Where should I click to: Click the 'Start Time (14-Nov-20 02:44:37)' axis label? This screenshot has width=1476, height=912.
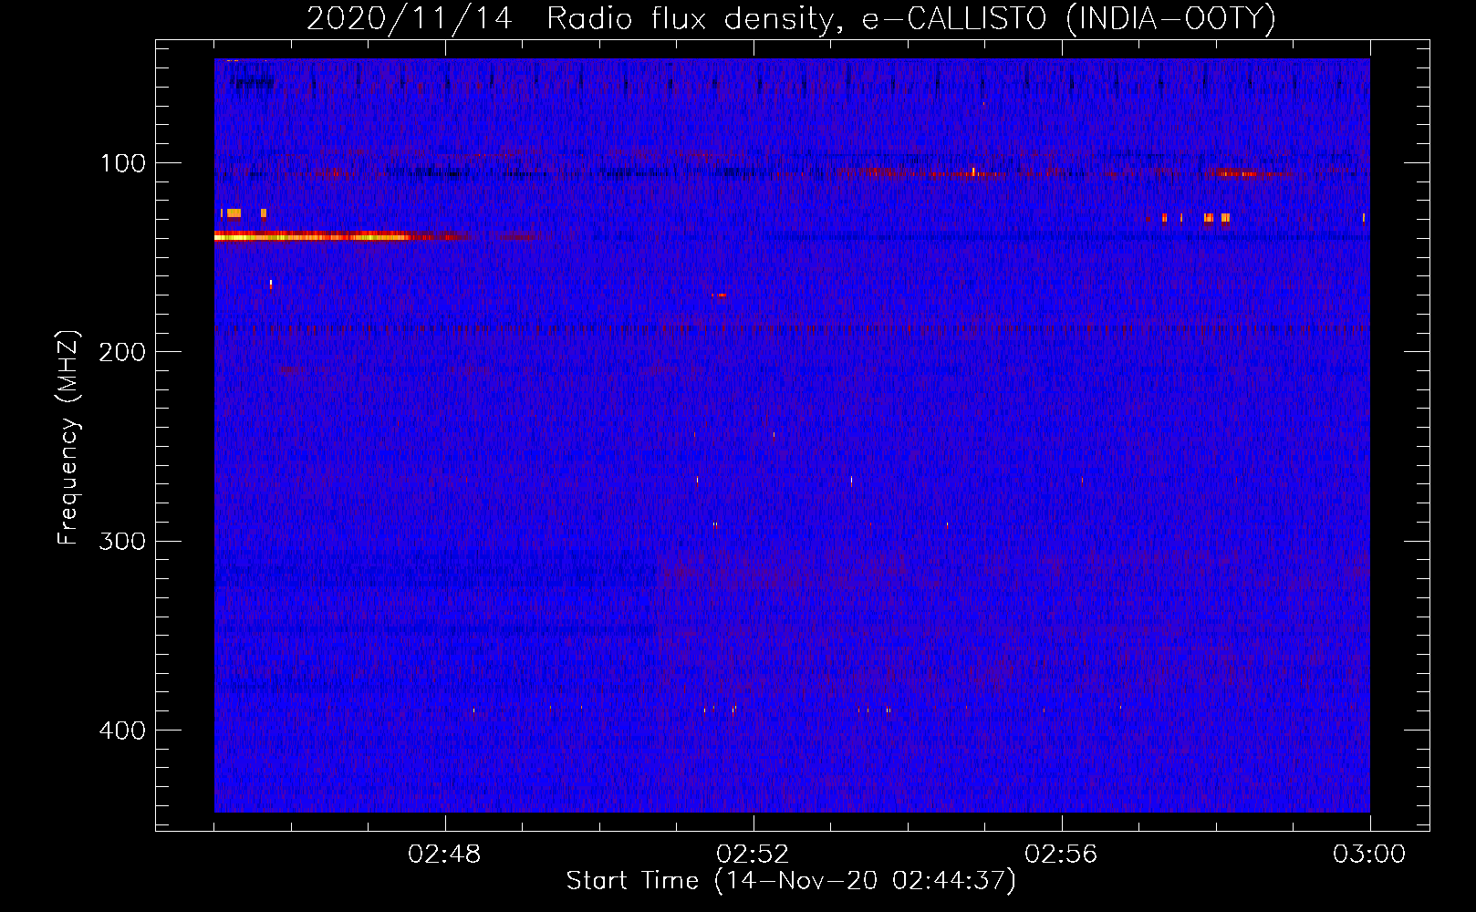click(791, 881)
